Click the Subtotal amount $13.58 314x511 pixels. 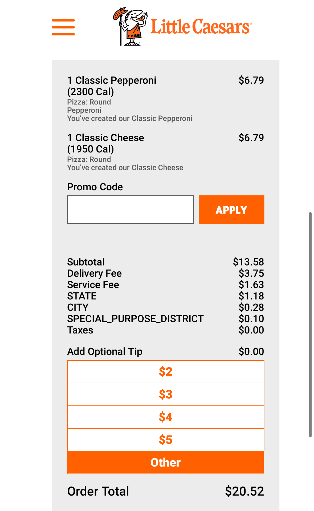coord(248,262)
